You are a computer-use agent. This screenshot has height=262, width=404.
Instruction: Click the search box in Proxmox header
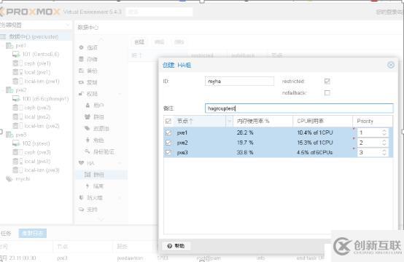(x=159, y=12)
